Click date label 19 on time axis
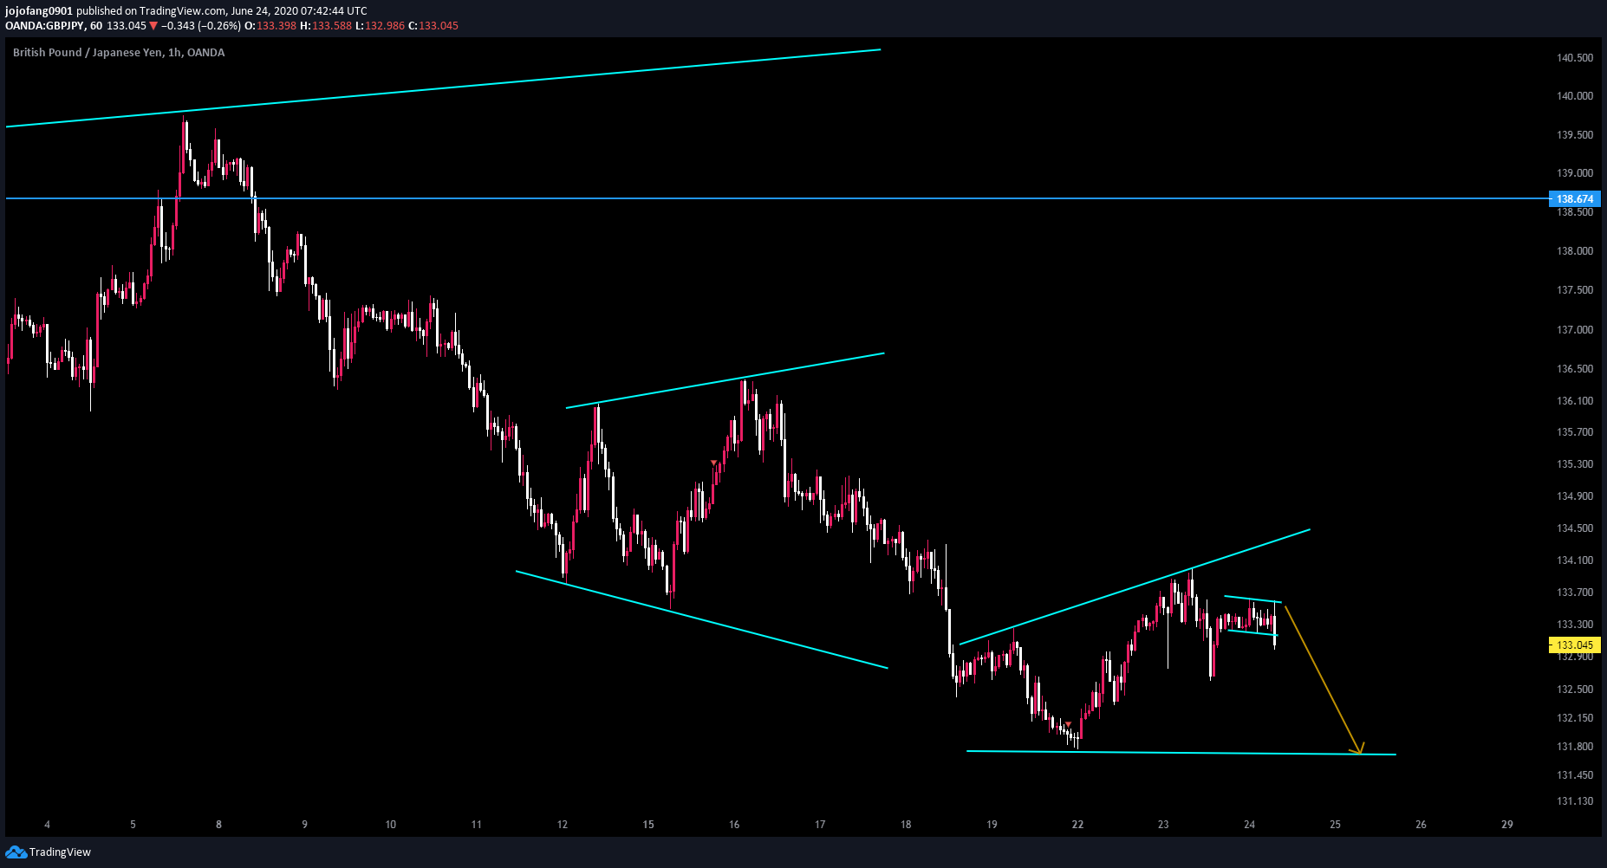The width and height of the screenshot is (1607, 868). 992,825
